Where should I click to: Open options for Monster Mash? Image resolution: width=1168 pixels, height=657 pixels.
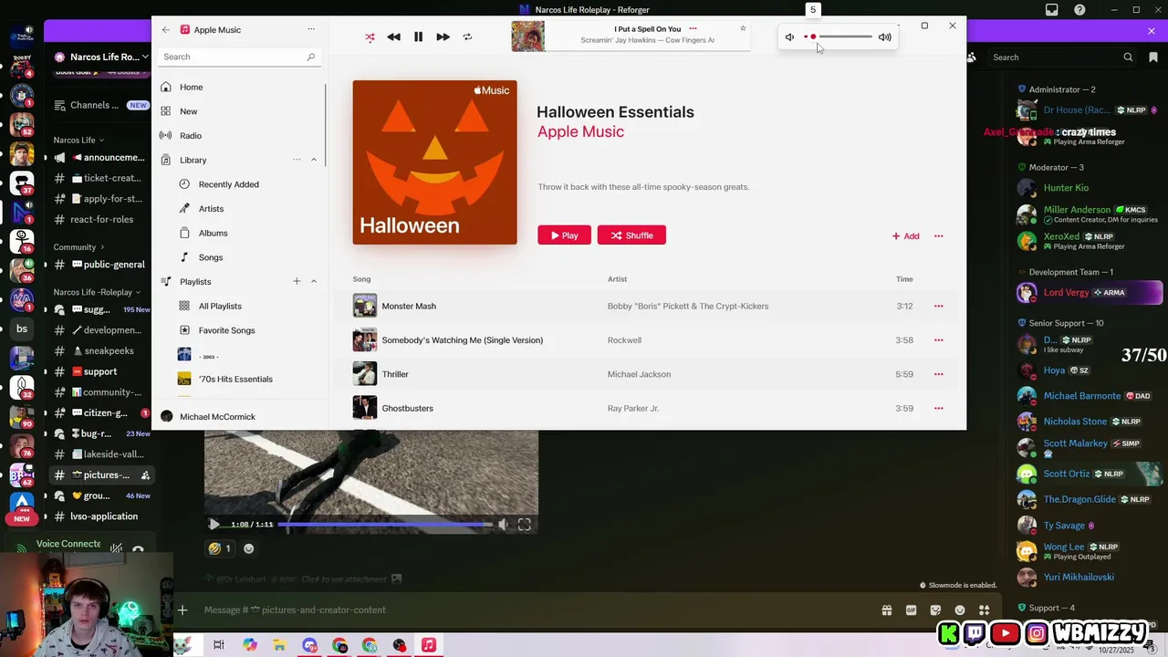(x=938, y=306)
